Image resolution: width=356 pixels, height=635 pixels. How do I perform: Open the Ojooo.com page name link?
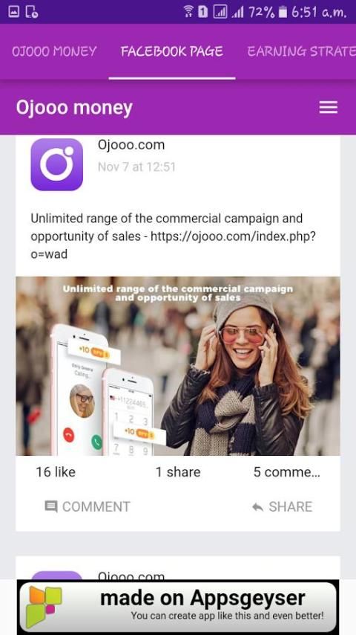[131, 145]
